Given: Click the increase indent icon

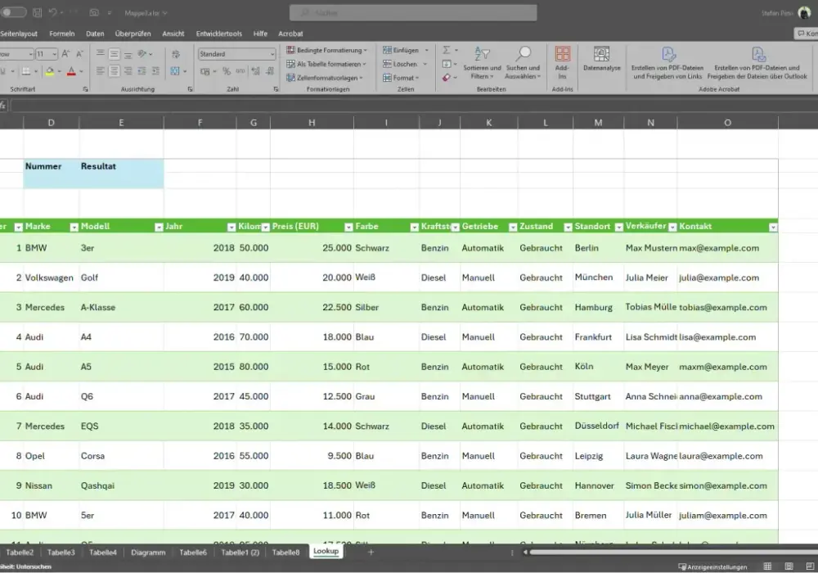Looking at the screenshot, I should pos(155,71).
